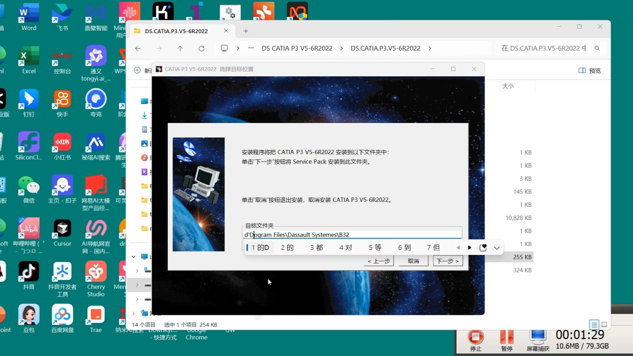Choose IME candidate 2 的

[x=287, y=248]
